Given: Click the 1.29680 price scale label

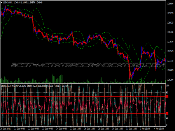Looking at the screenshot, I should pyautogui.click(x=170, y=4).
